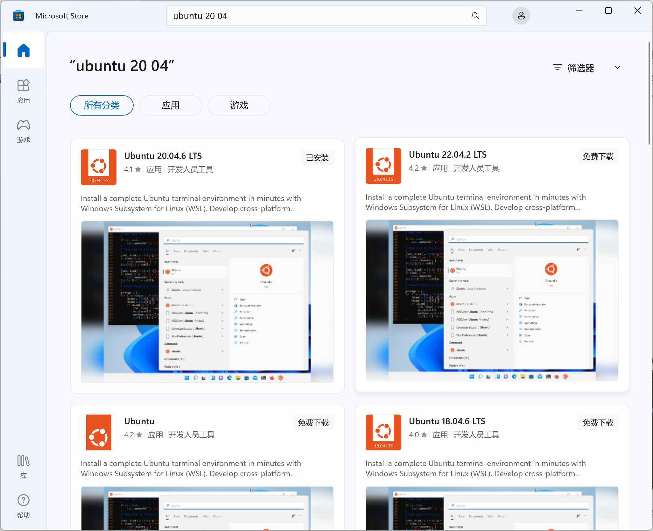The width and height of the screenshot is (653, 531).
Task: Expand the 筛选器 filter dropdown
Action: pos(580,68)
